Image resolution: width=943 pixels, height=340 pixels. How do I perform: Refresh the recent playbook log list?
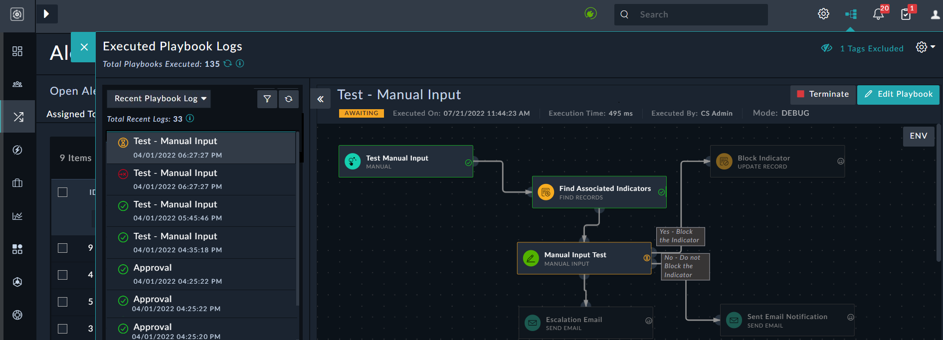pos(289,99)
